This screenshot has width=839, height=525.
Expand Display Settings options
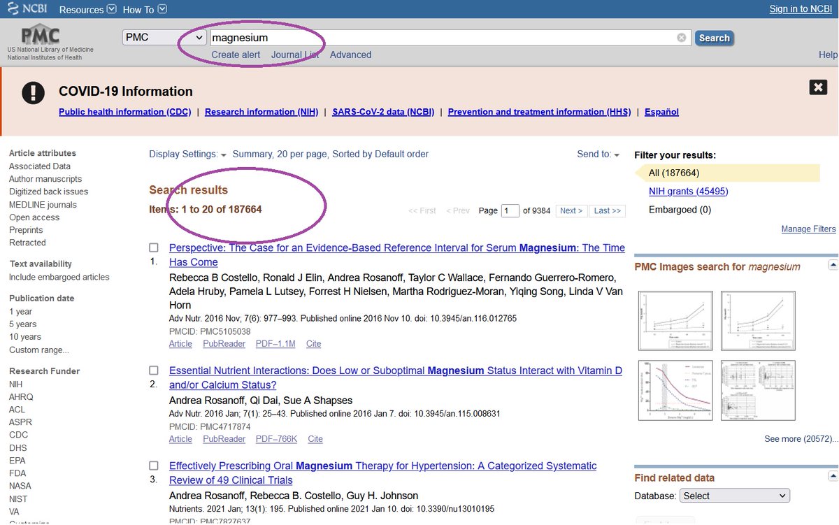187,154
